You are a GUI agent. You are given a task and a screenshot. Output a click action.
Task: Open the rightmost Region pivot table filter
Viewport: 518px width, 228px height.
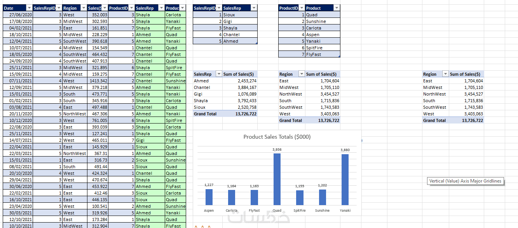(445, 74)
